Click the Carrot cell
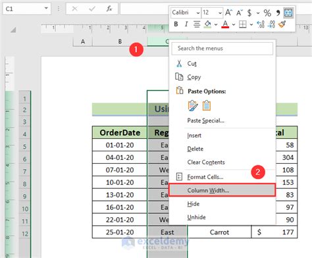Viewport: 312px width, 258px height. (x=219, y=232)
